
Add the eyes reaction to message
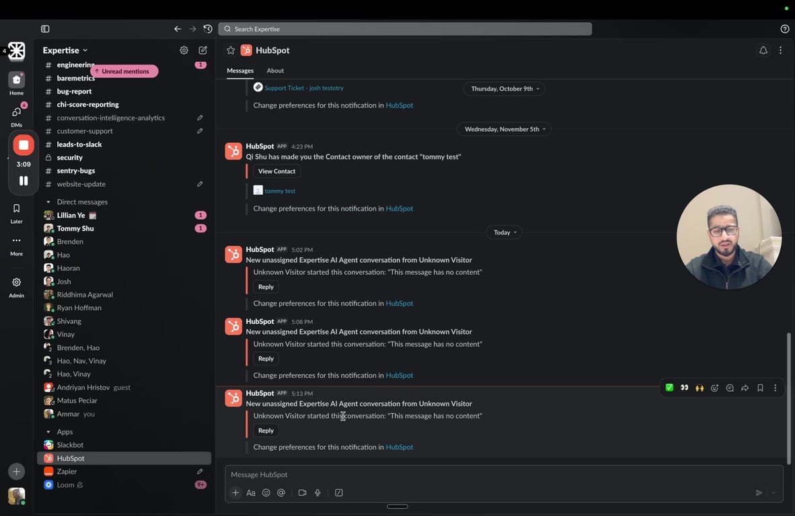pyautogui.click(x=685, y=388)
